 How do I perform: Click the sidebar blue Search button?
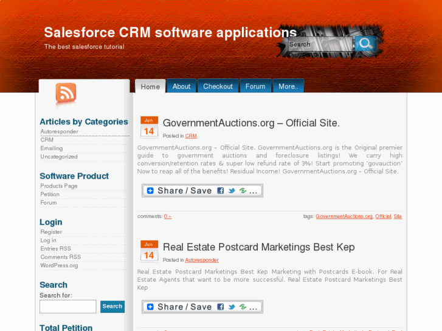tap(112, 307)
